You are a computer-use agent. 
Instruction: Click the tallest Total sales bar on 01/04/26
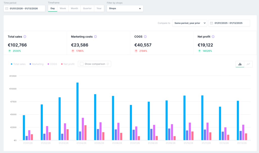click(x=77, y=111)
